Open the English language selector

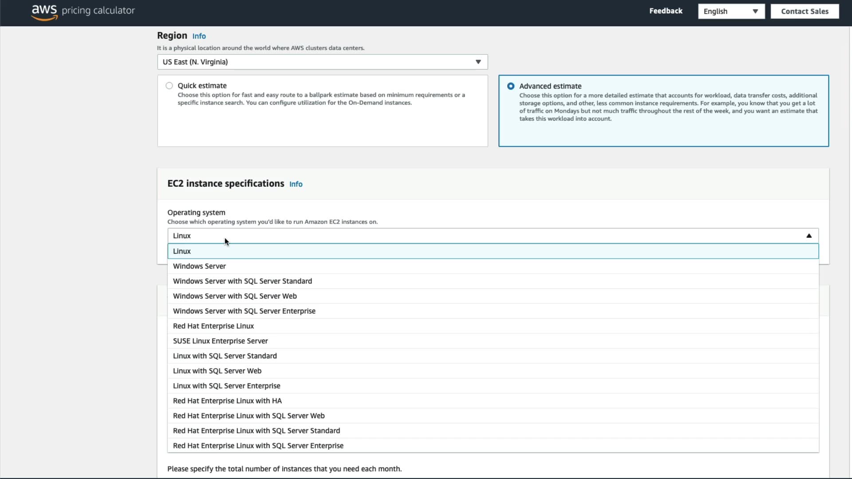(x=731, y=12)
